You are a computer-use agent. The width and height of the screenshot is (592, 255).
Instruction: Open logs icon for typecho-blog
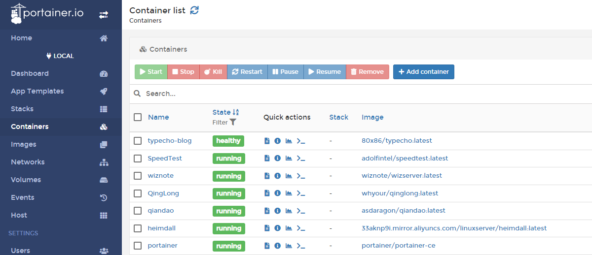pos(267,141)
